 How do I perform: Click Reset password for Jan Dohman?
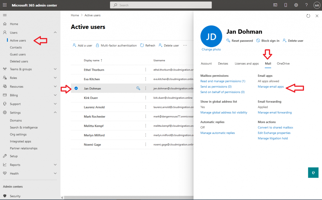pos(240,41)
